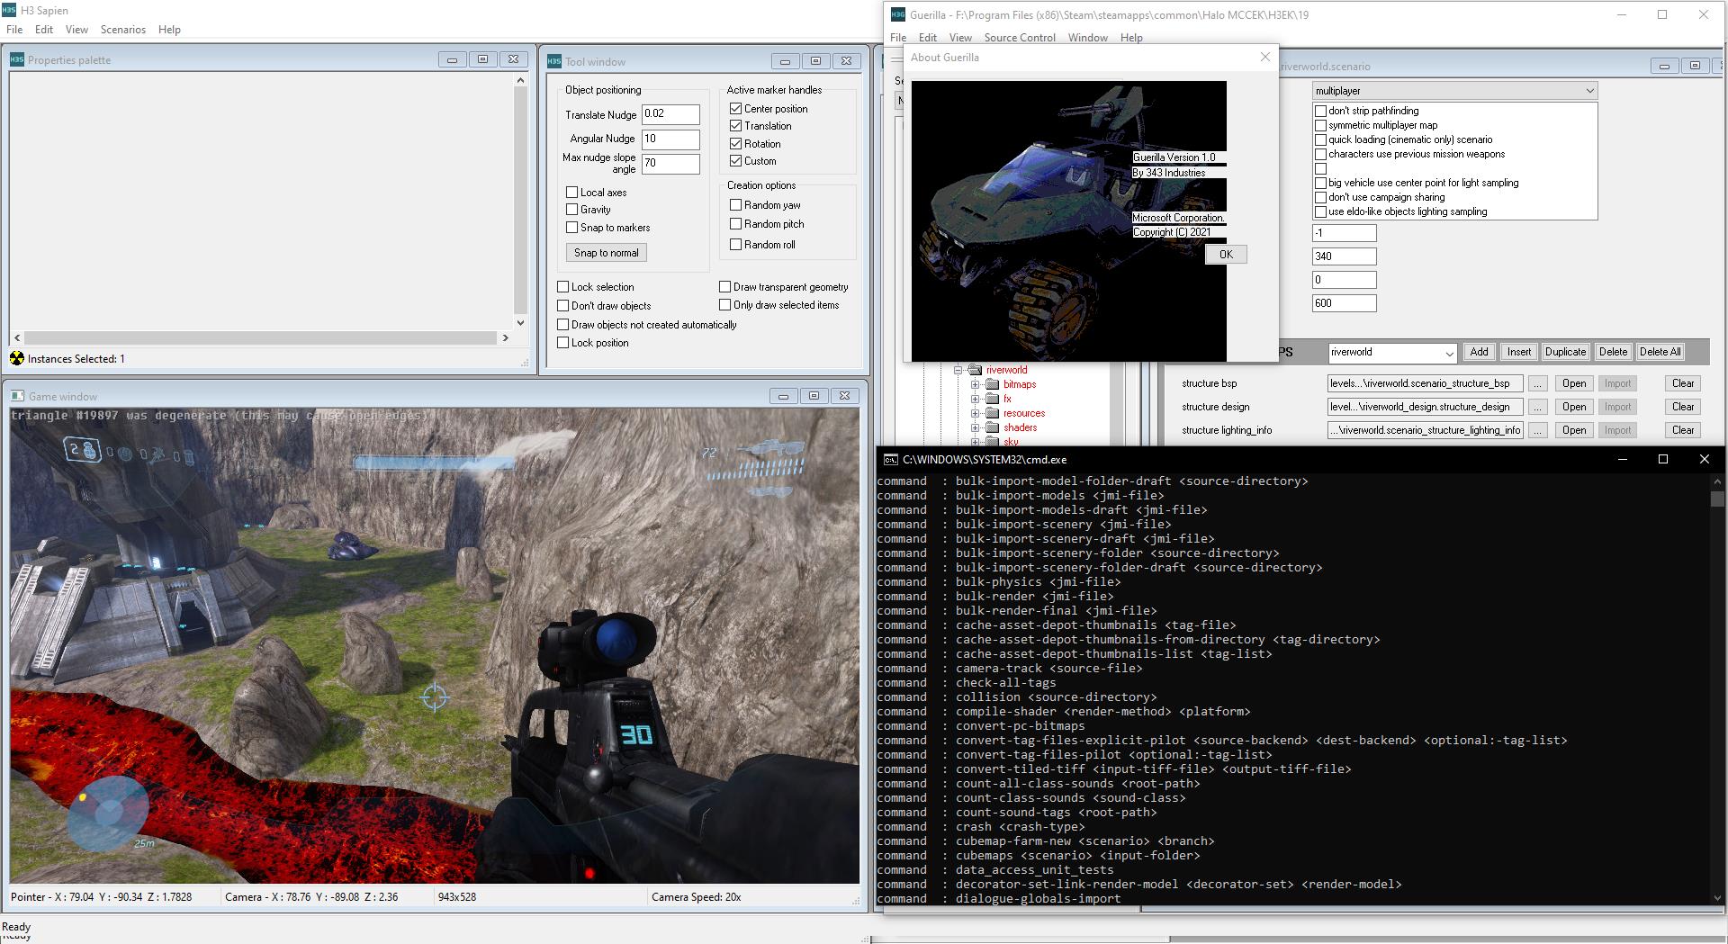This screenshot has height=944, width=1728.
Task: Click the bitmaps folder icon in the tree
Action: click(992, 384)
